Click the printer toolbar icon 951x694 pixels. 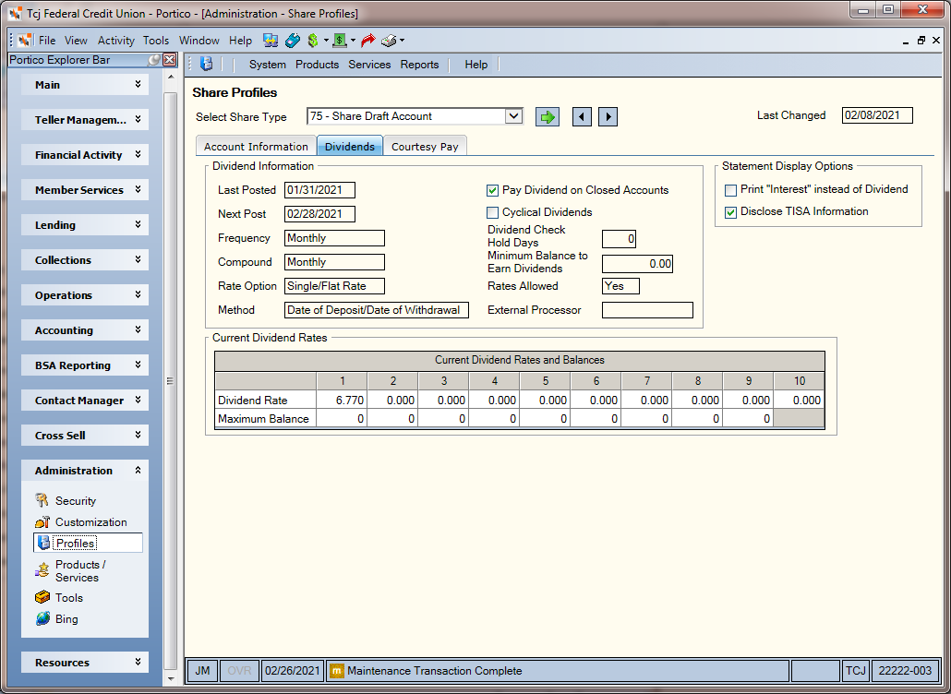click(x=389, y=41)
